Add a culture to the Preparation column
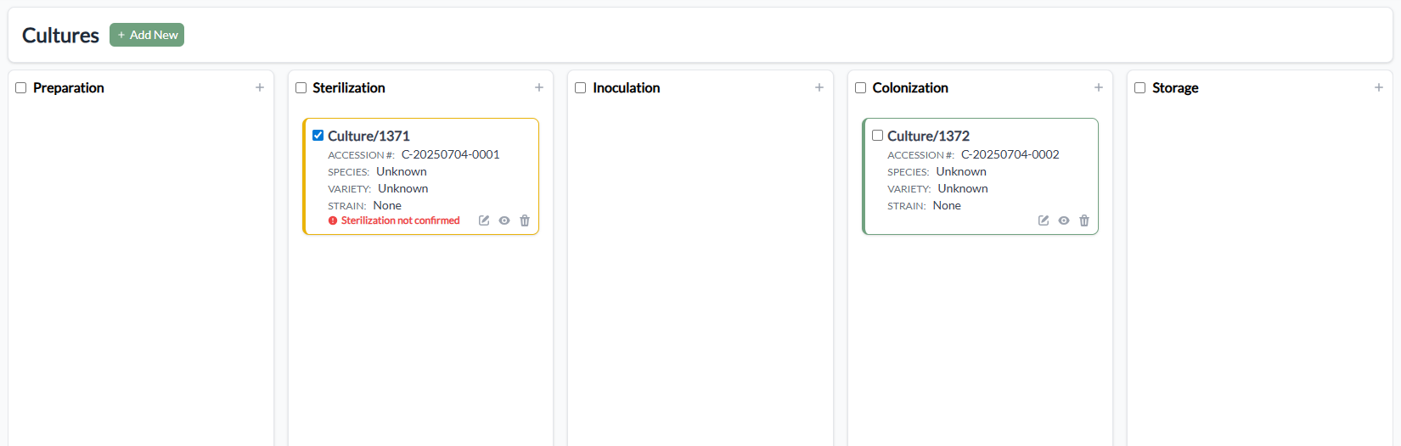Image resolution: width=1401 pixels, height=446 pixels. click(260, 87)
